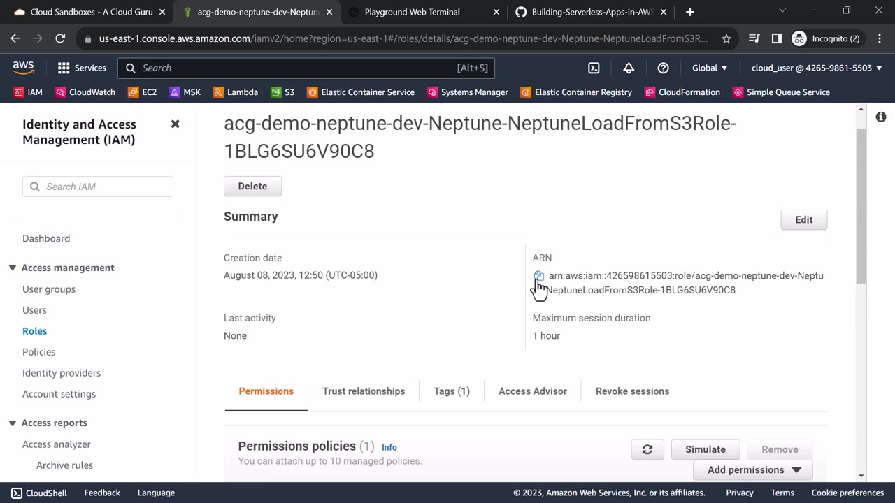
Task: Focus the Search IAM field
Action: tap(98, 187)
